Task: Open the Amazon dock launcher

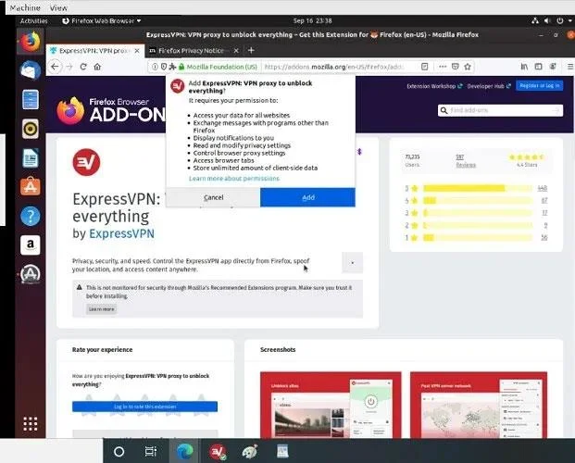Action: (x=31, y=244)
